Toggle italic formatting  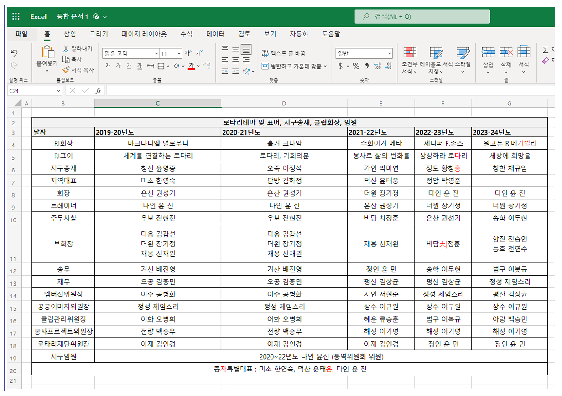pyautogui.click(x=118, y=66)
